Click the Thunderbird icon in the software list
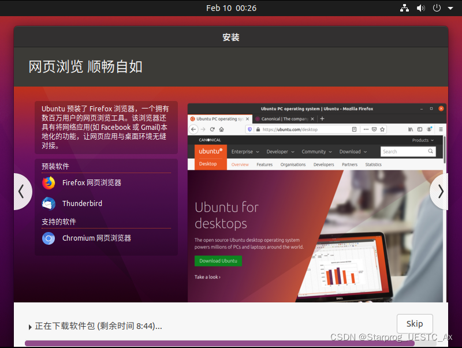The height and width of the screenshot is (348, 462). (49, 203)
